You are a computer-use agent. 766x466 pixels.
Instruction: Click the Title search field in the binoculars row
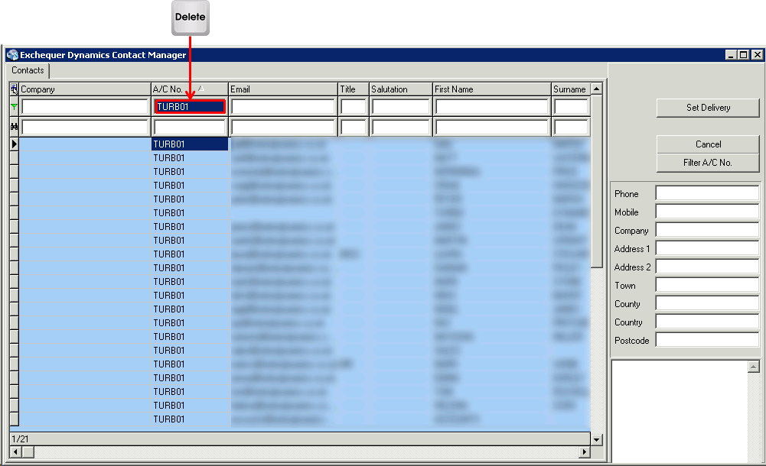354,128
